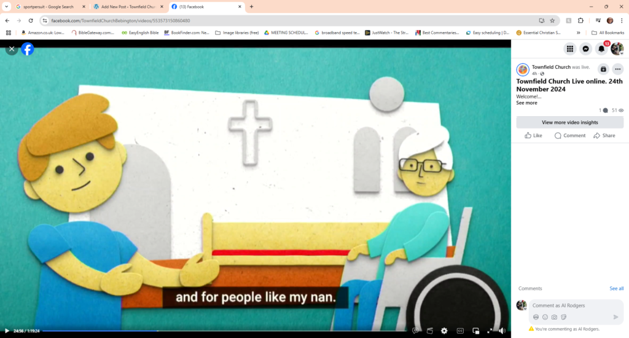Viewport: 629px width, 338px height.
Task: Open See all comments link
Action: (x=616, y=289)
